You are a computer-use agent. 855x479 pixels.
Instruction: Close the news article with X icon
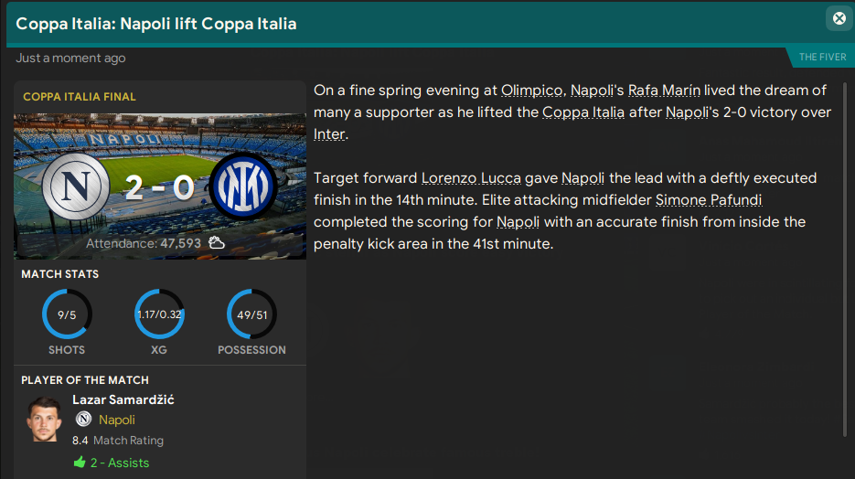coord(839,18)
